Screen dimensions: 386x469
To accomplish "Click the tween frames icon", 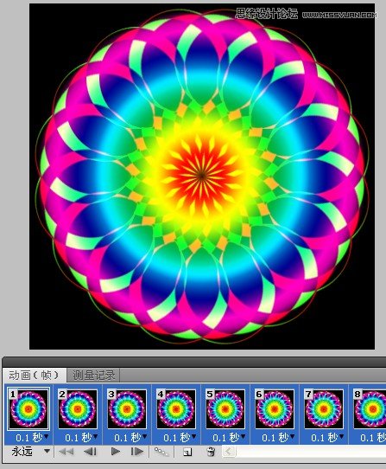I will 161,452.
